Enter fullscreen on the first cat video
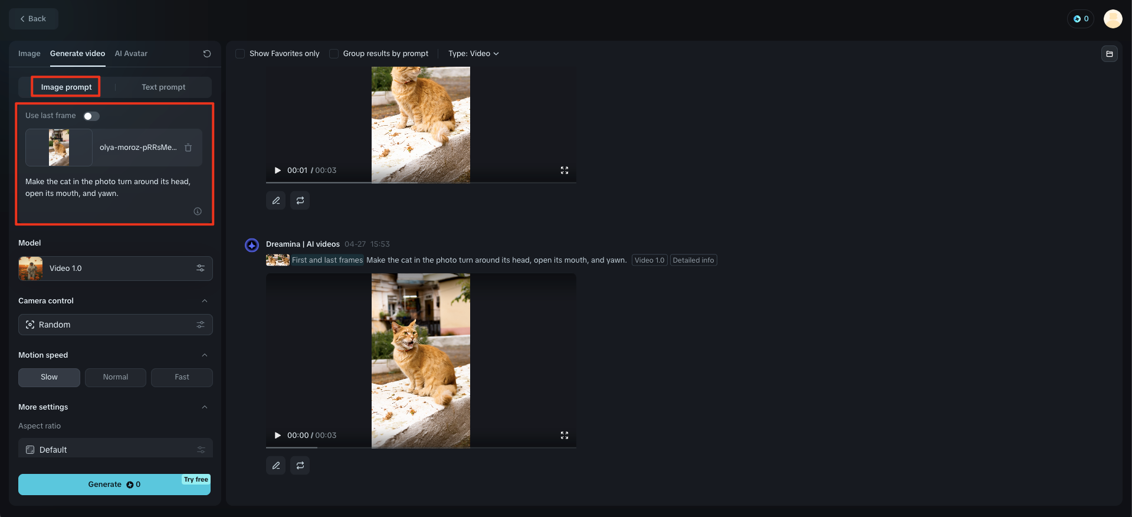This screenshot has width=1132, height=517. [x=565, y=171]
